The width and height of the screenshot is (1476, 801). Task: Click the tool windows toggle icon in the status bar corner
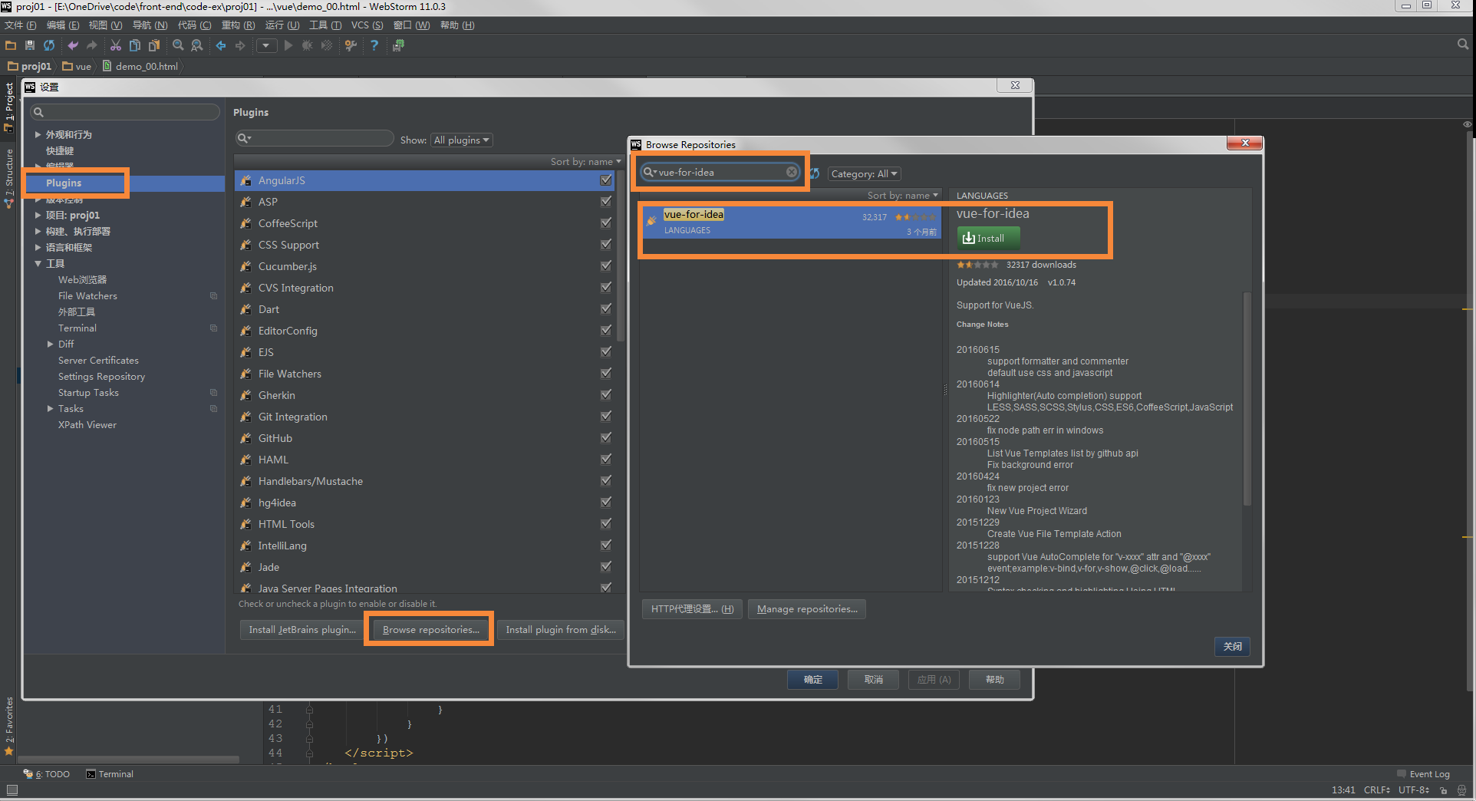coord(12,789)
